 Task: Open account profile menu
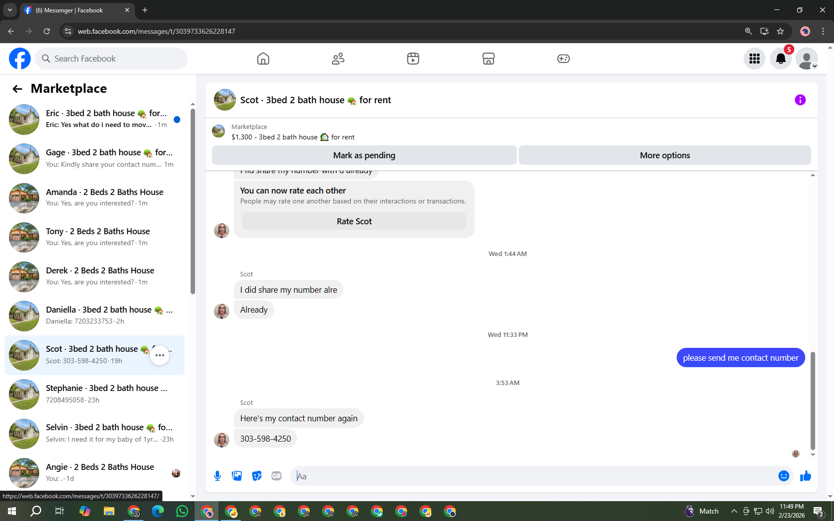click(807, 59)
